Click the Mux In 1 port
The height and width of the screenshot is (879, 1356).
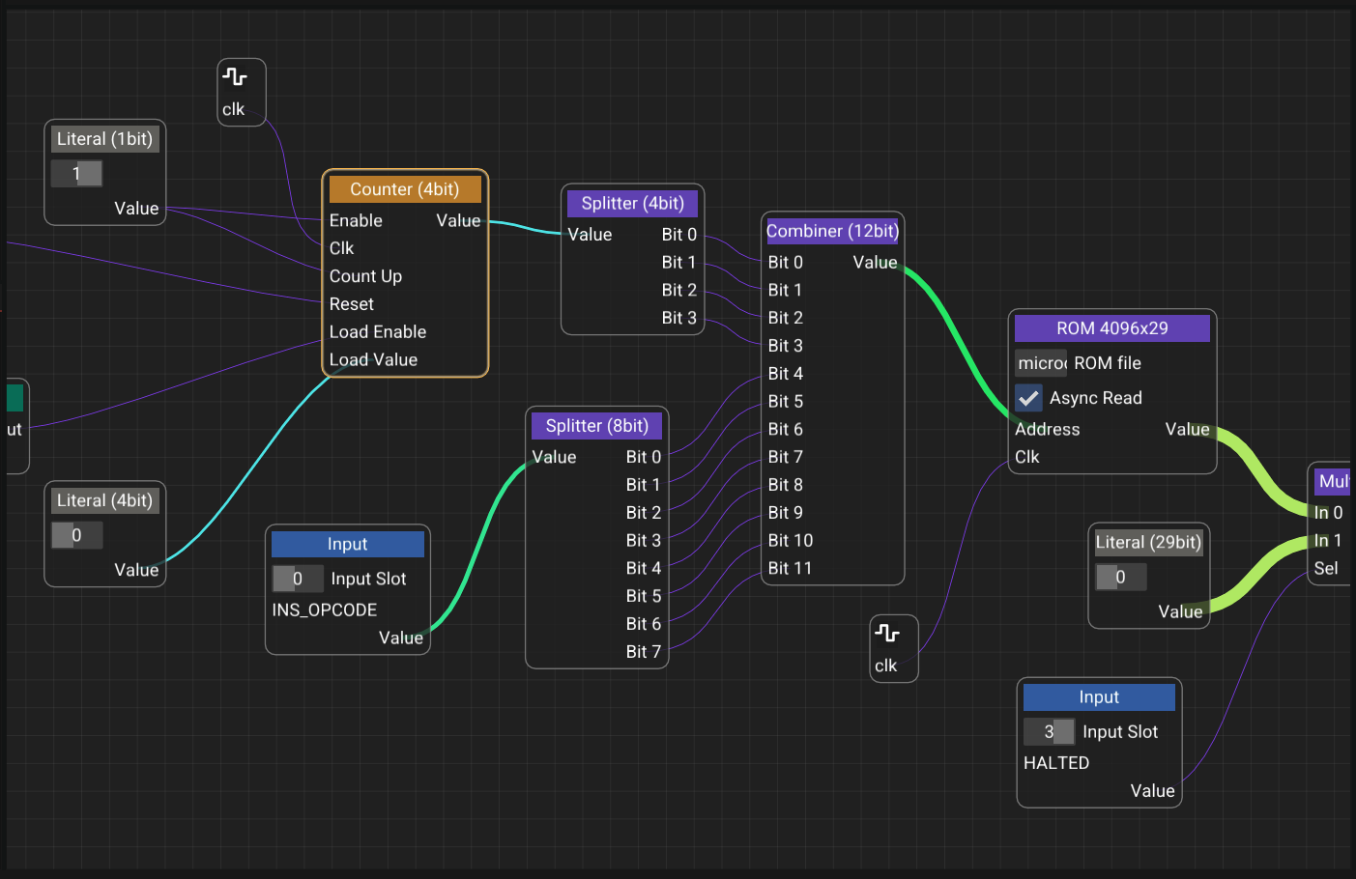[1327, 541]
